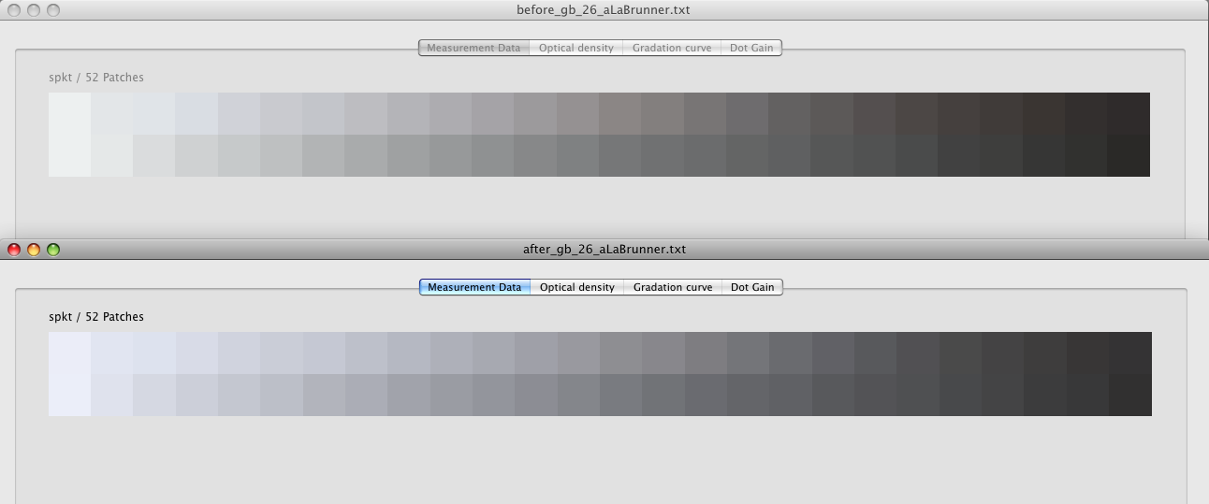The height and width of the screenshot is (504, 1209).
Task: Minimize the after_gb_26_aLaBrunner.txt window with yellow button
Action: tap(34, 250)
